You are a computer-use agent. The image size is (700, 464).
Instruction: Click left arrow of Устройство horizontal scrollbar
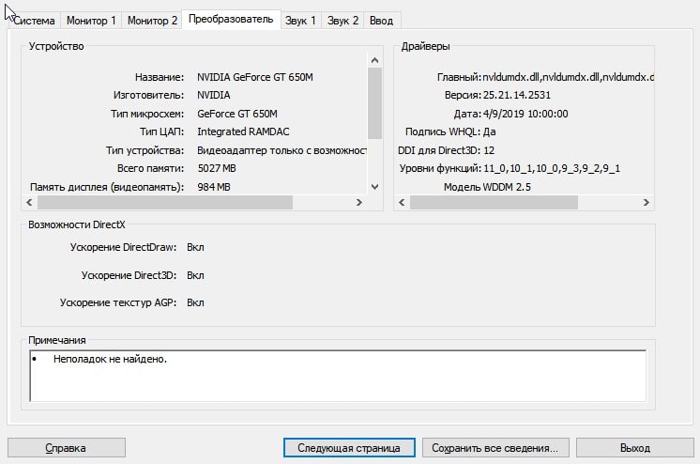click(30, 202)
